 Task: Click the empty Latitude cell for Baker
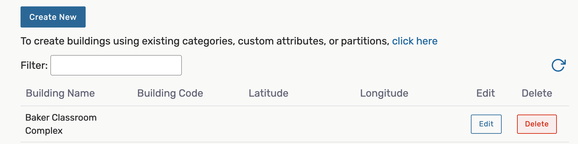click(x=268, y=124)
